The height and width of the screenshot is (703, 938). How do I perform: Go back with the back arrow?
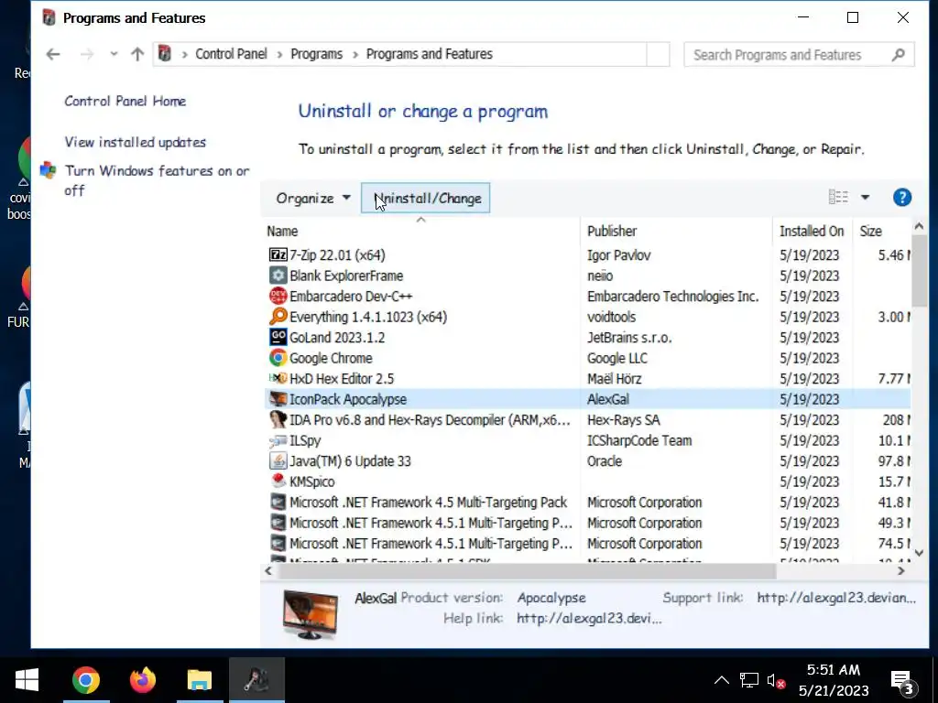[x=53, y=54]
